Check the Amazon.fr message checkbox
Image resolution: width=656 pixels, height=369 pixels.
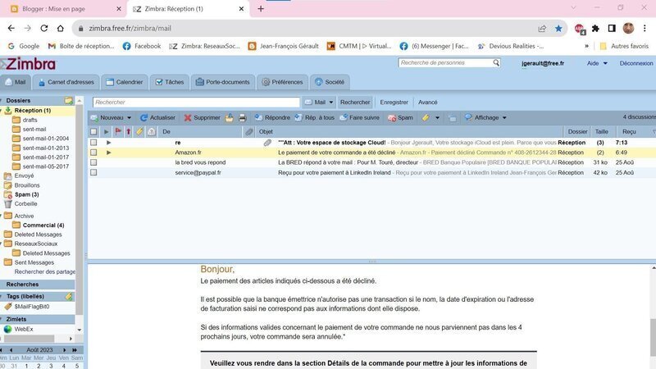[x=93, y=153]
